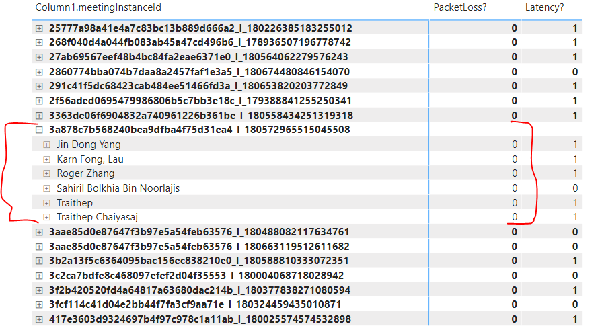This screenshot has width=600, height=326.
Task: Select ID 25777a98a41e4a7c83bc13b889d666a2_I_180226385183255012
Action: pos(200,28)
